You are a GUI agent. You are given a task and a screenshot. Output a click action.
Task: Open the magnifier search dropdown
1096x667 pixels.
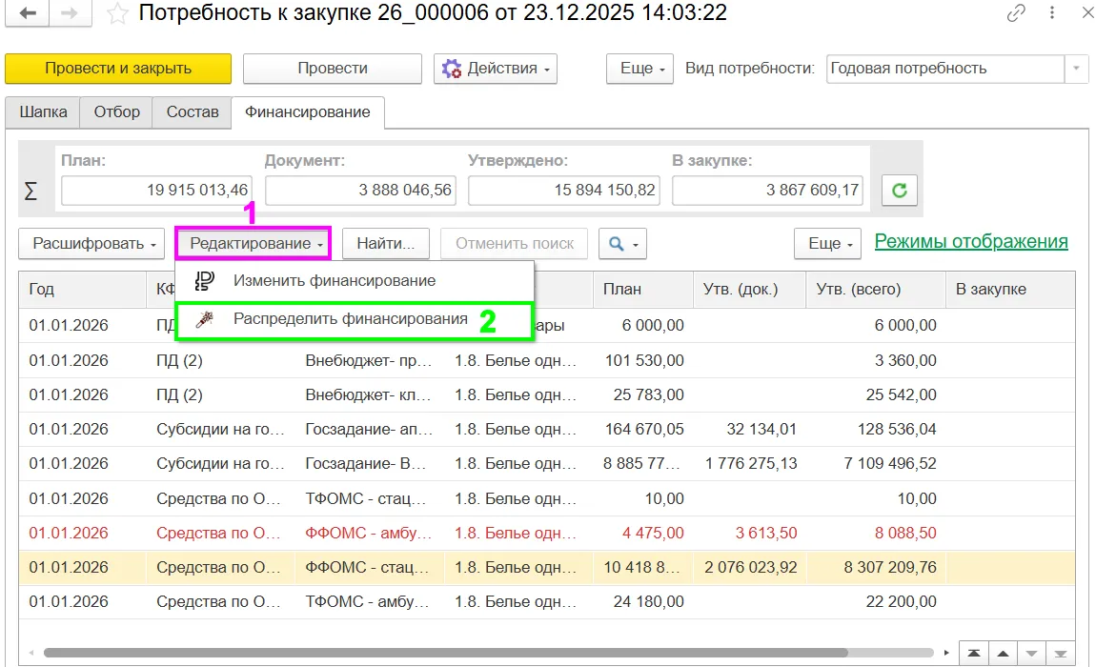click(622, 243)
